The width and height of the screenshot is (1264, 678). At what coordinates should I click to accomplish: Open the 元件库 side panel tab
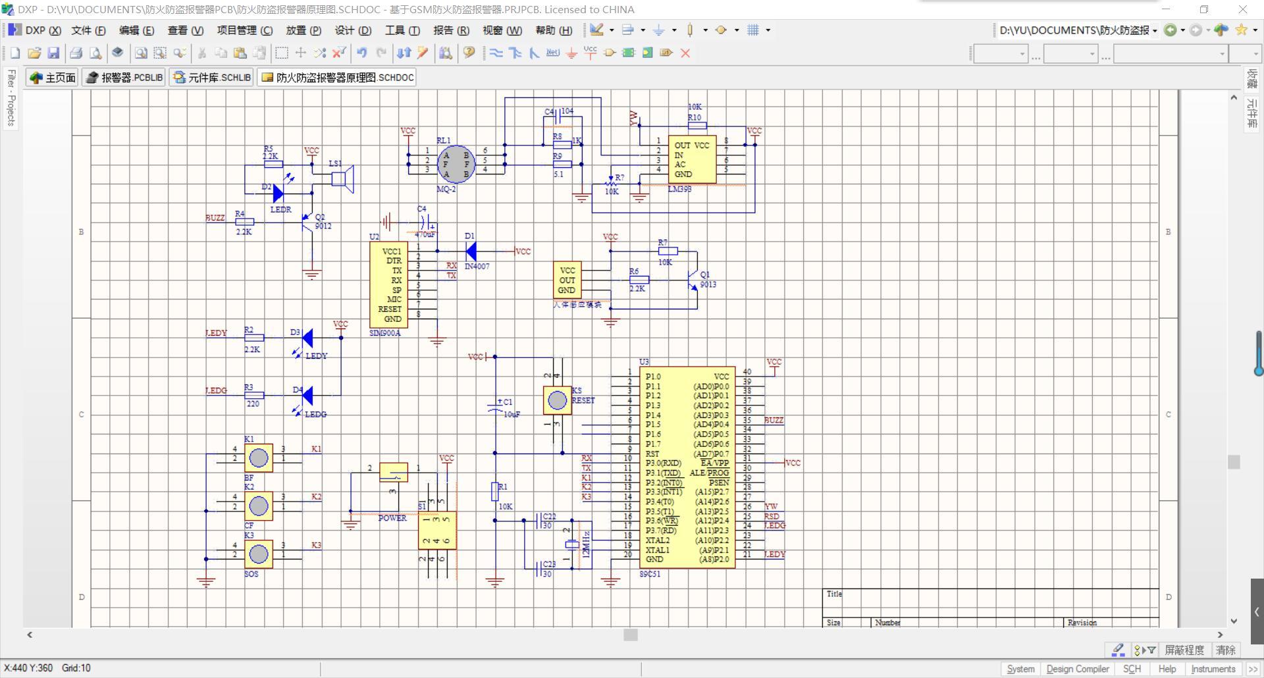[x=1251, y=113]
